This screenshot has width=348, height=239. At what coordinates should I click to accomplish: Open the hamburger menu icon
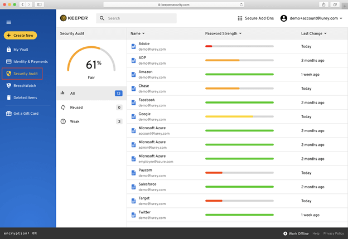(8, 22)
